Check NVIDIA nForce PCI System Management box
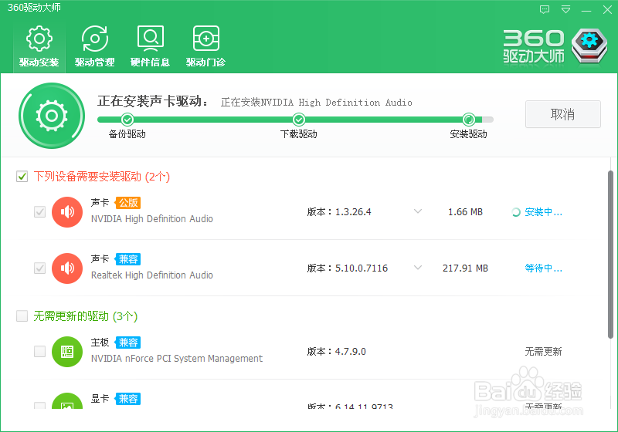618x432 pixels. coord(40,351)
